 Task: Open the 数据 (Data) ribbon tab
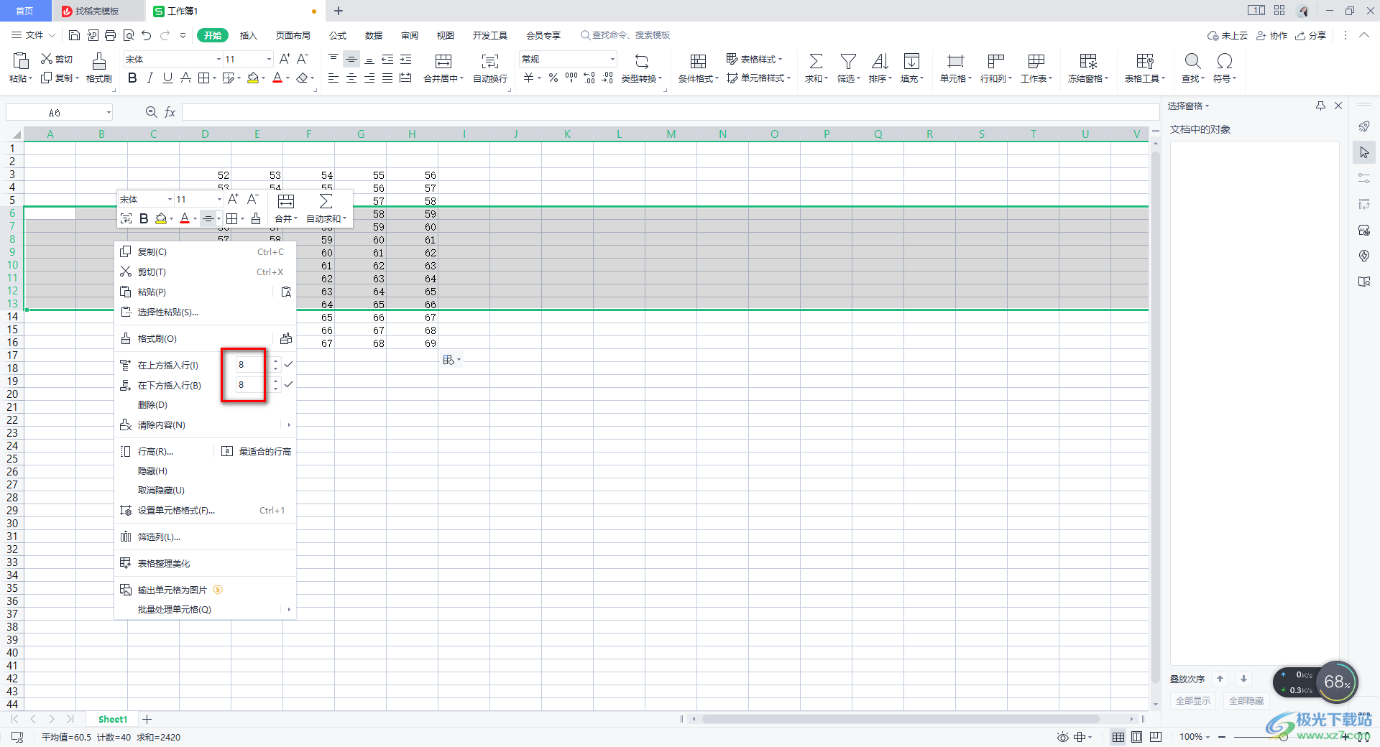pyautogui.click(x=374, y=35)
